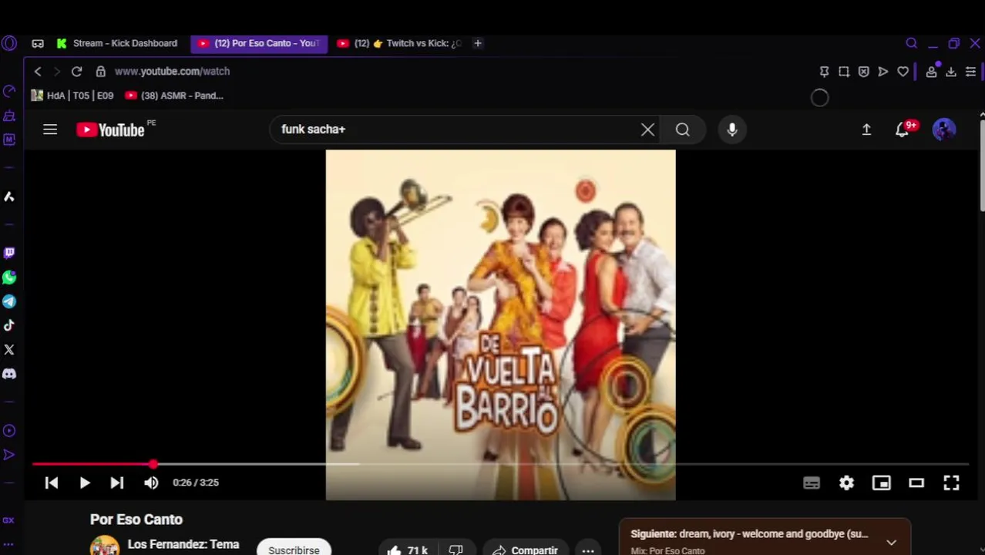
Task: Open the Twitch sidebar icon
Action: click(x=9, y=253)
